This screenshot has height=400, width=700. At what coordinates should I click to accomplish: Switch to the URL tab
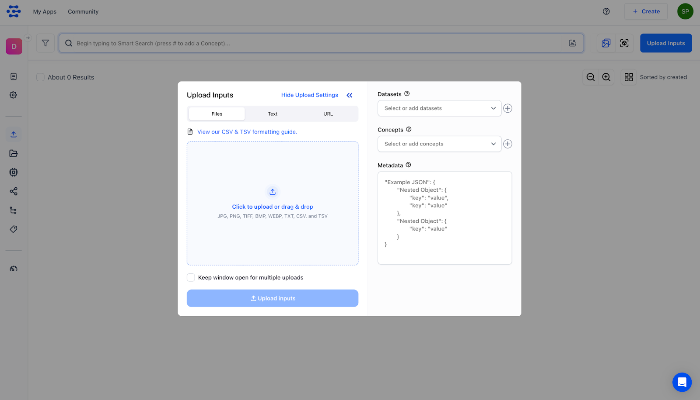click(328, 114)
